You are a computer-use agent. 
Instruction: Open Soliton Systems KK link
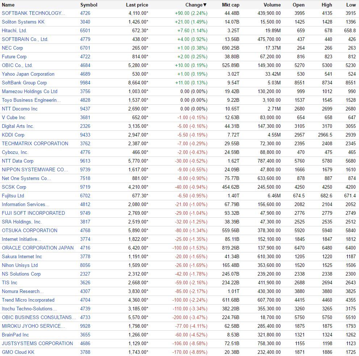pyautogui.click(x=23, y=22)
